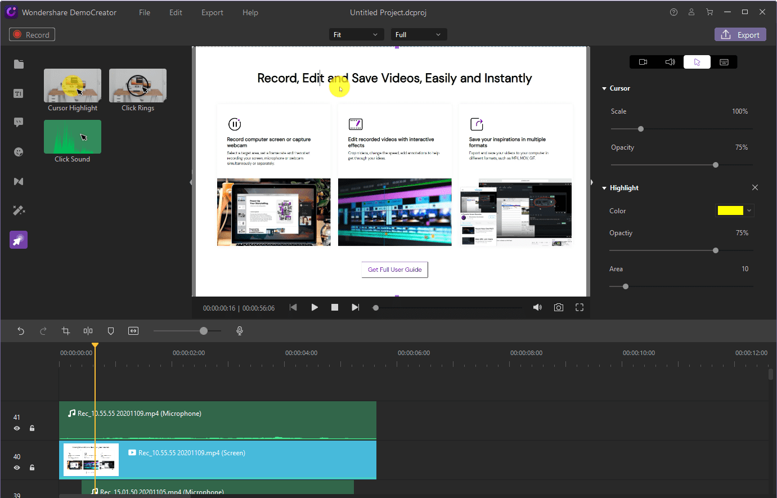Toggle the lock on track 41
The width and height of the screenshot is (777, 498).
coord(32,428)
